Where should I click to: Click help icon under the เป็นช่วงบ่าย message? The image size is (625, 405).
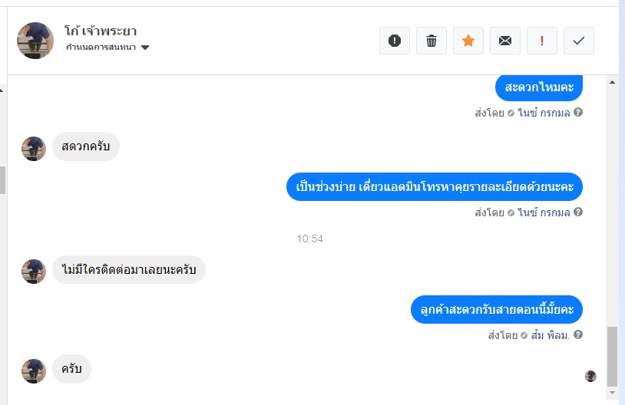point(578,212)
